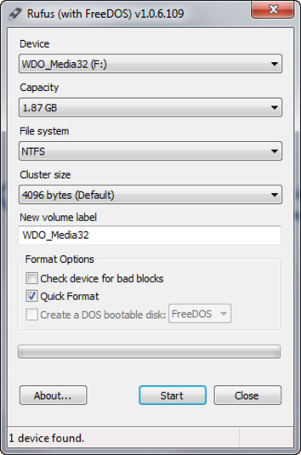Toggle Create a DOS bootable disk checkbox

coord(32,315)
